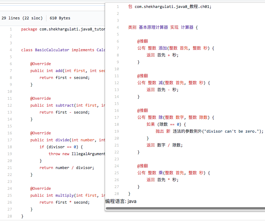The image size is (265, 221).
Task: Click "return first - second;" in the original code
Action: 65,112
